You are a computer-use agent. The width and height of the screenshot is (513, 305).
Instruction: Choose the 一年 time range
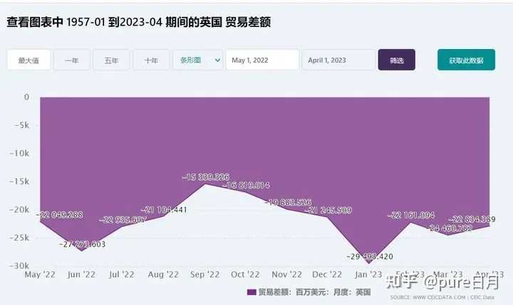pyautogui.click(x=72, y=60)
